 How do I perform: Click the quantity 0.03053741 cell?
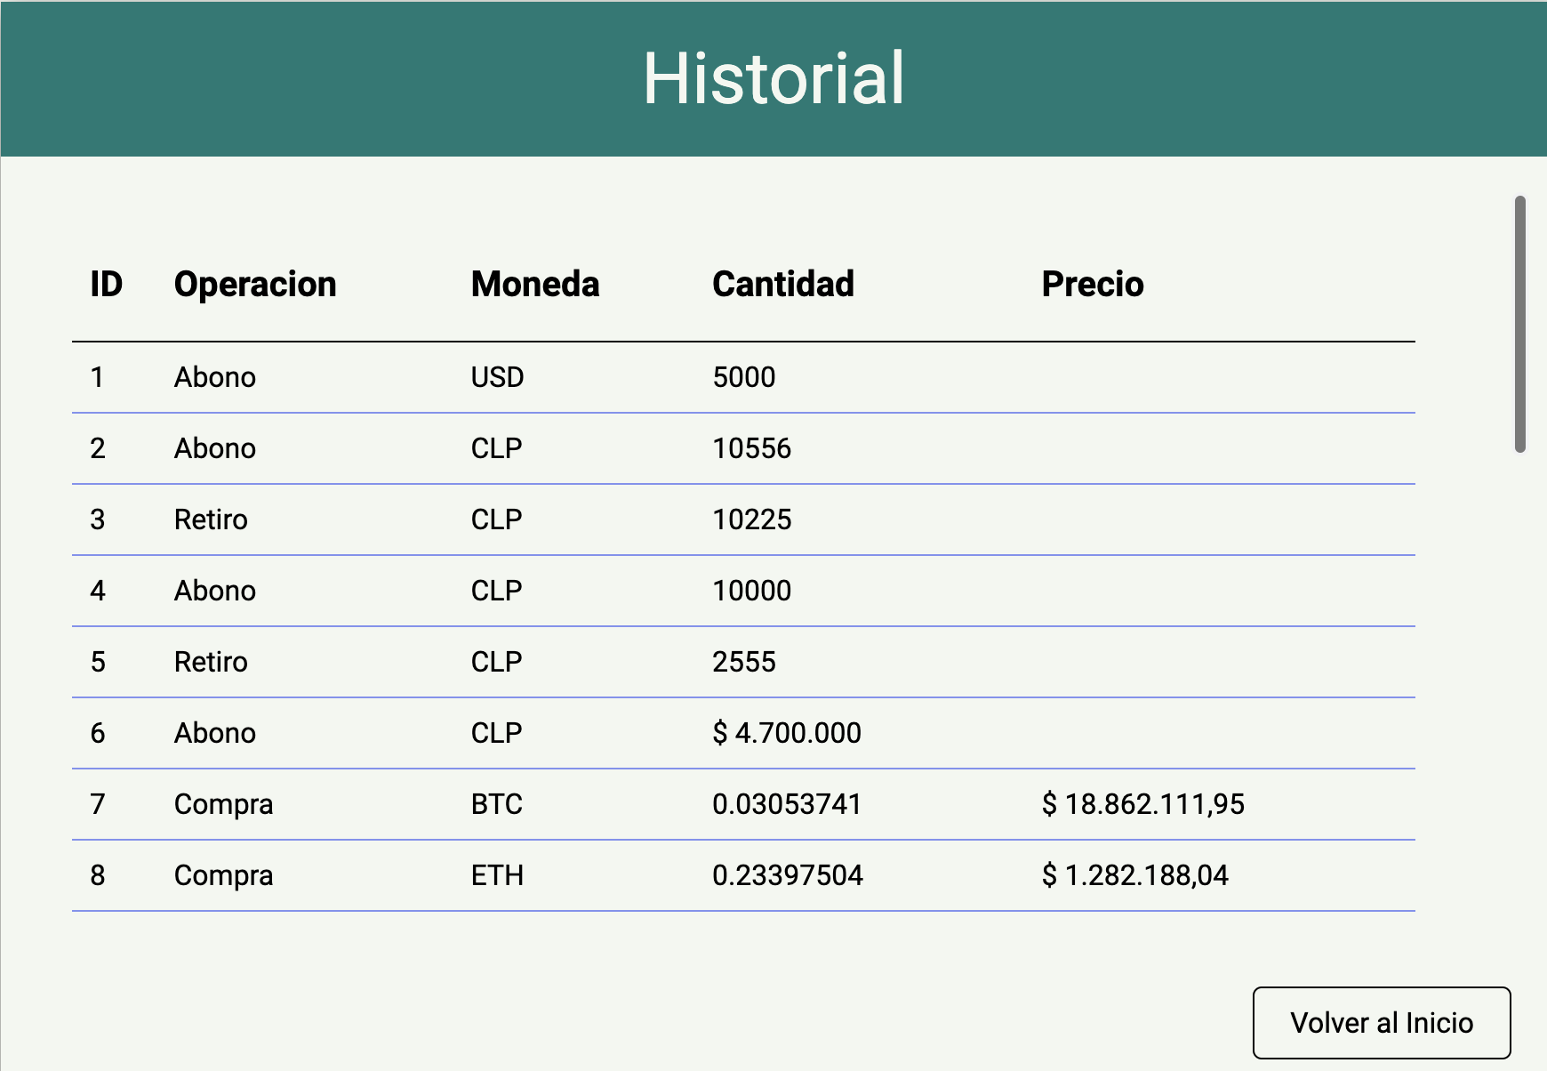tap(787, 803)
